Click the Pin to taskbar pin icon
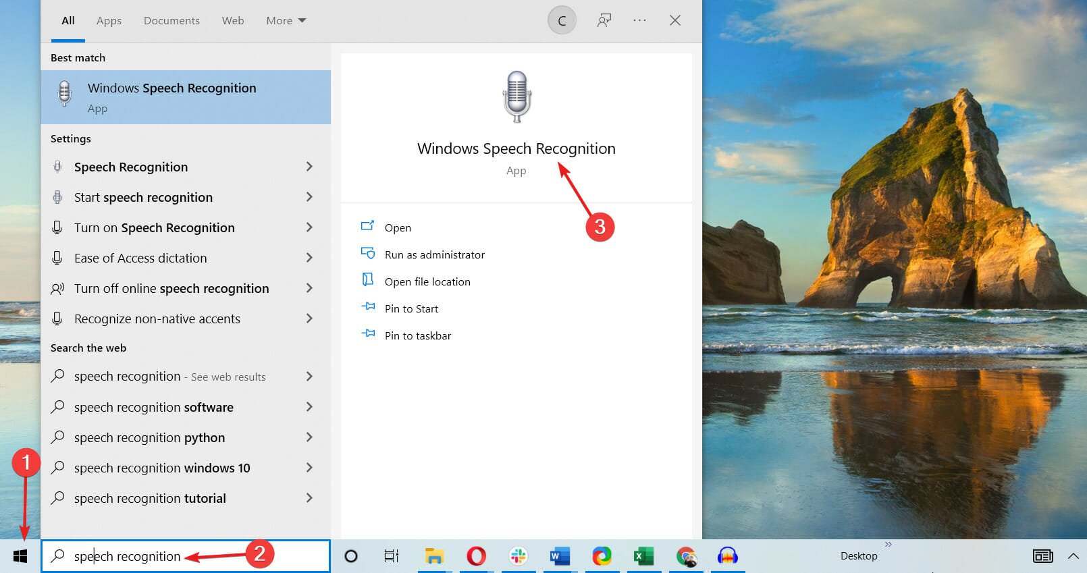Viewport: 1087px width, 573px height. click(368, 333)
